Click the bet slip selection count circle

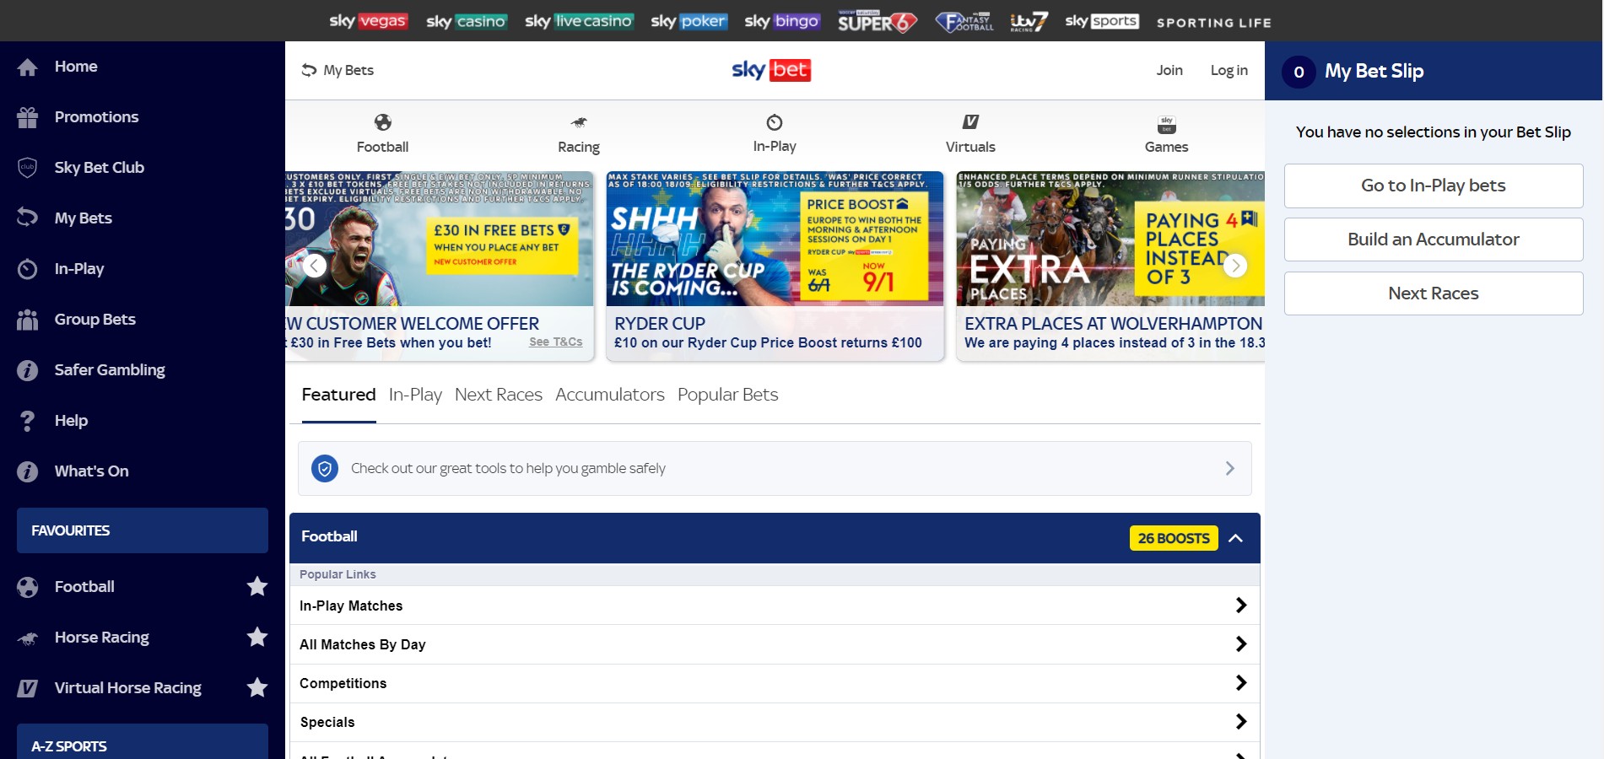[x=1299, y=72]
